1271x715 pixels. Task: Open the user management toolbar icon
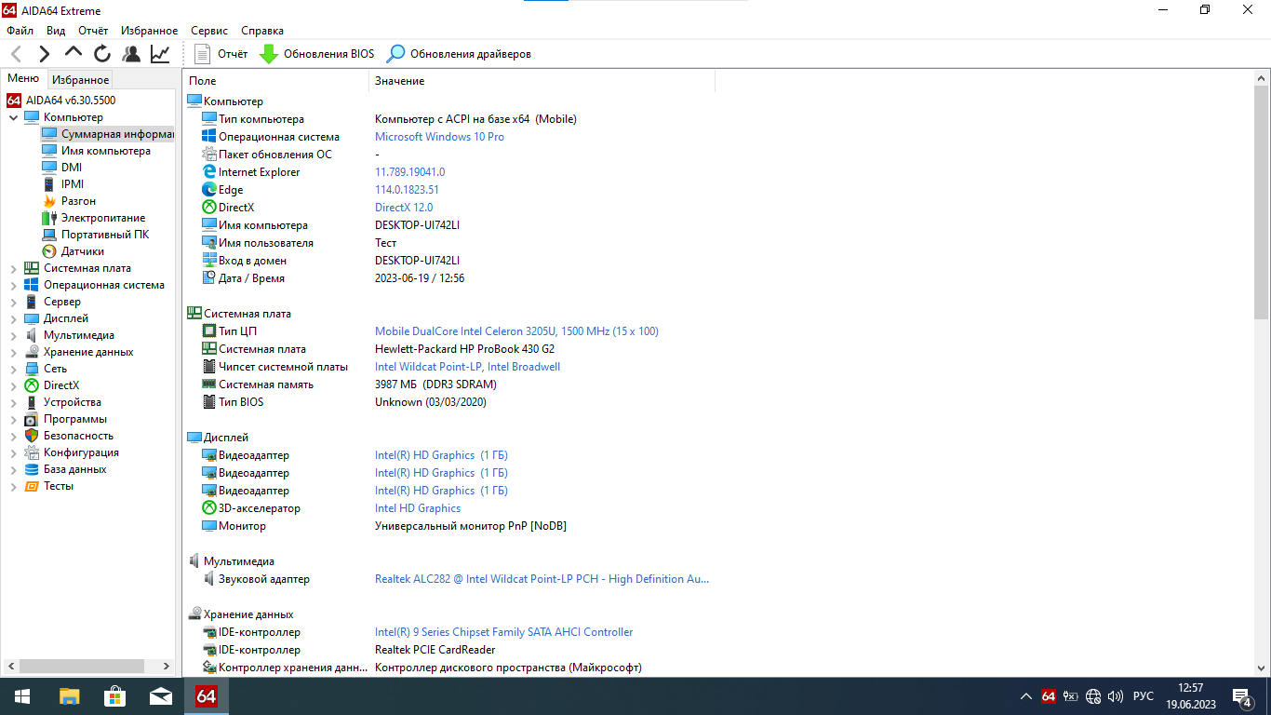pos(131,54)
